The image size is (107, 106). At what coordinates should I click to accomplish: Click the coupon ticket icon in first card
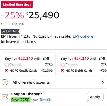(x=7, y=65)
